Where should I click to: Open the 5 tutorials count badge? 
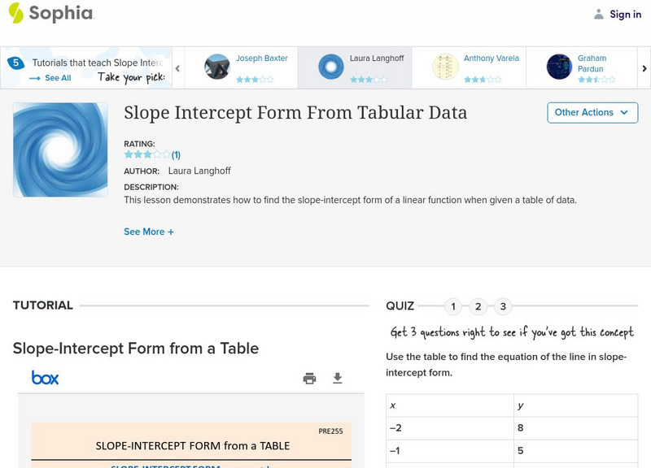pos(15,63)
